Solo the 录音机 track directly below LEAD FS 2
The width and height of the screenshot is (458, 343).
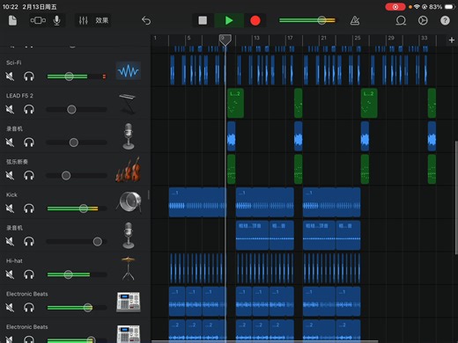tap(29, 142)
